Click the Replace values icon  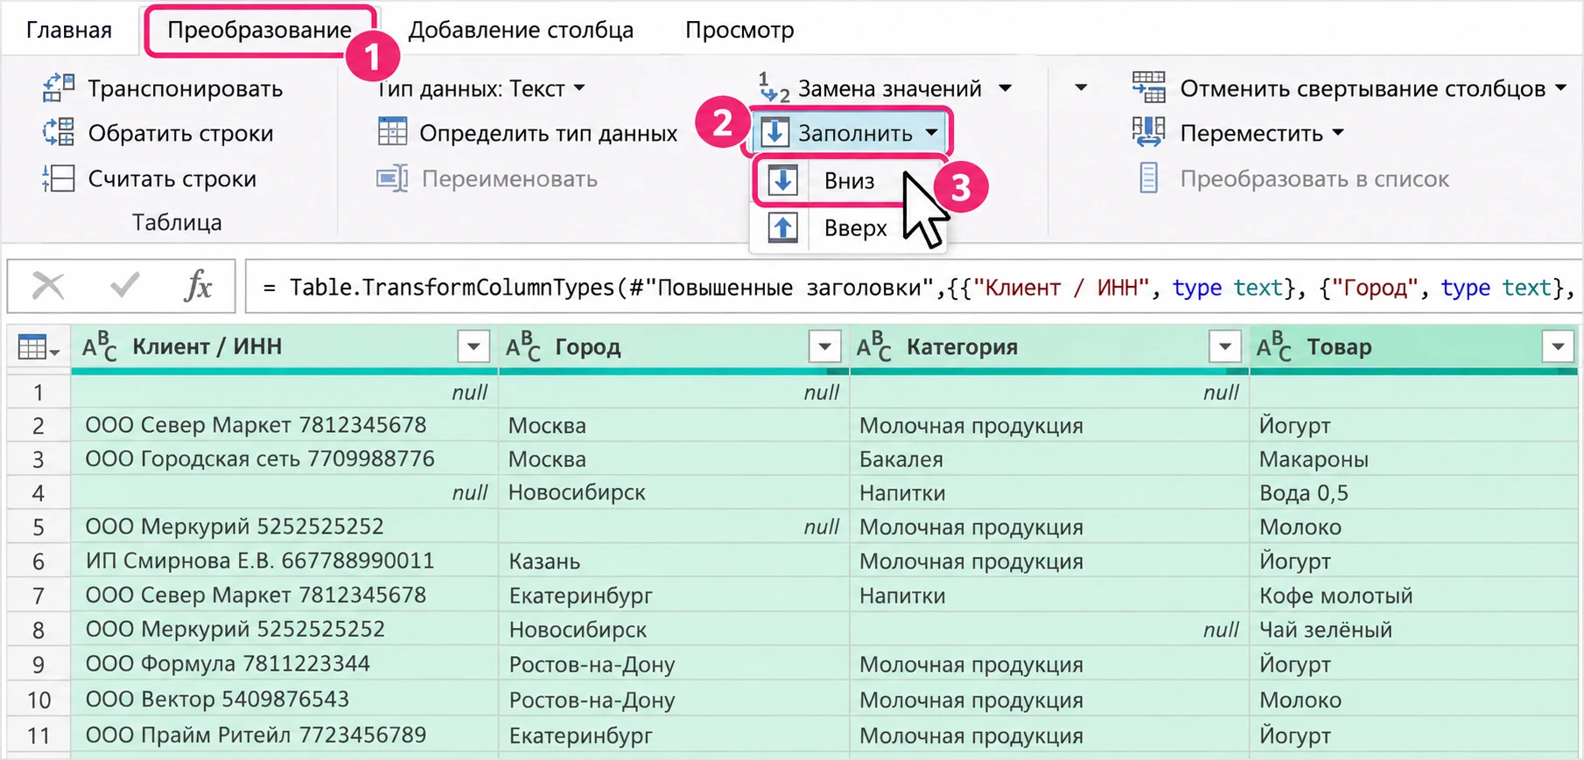(x=774, y=88)
